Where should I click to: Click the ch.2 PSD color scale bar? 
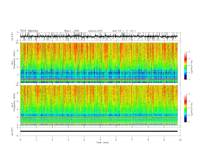pos(186,108)
